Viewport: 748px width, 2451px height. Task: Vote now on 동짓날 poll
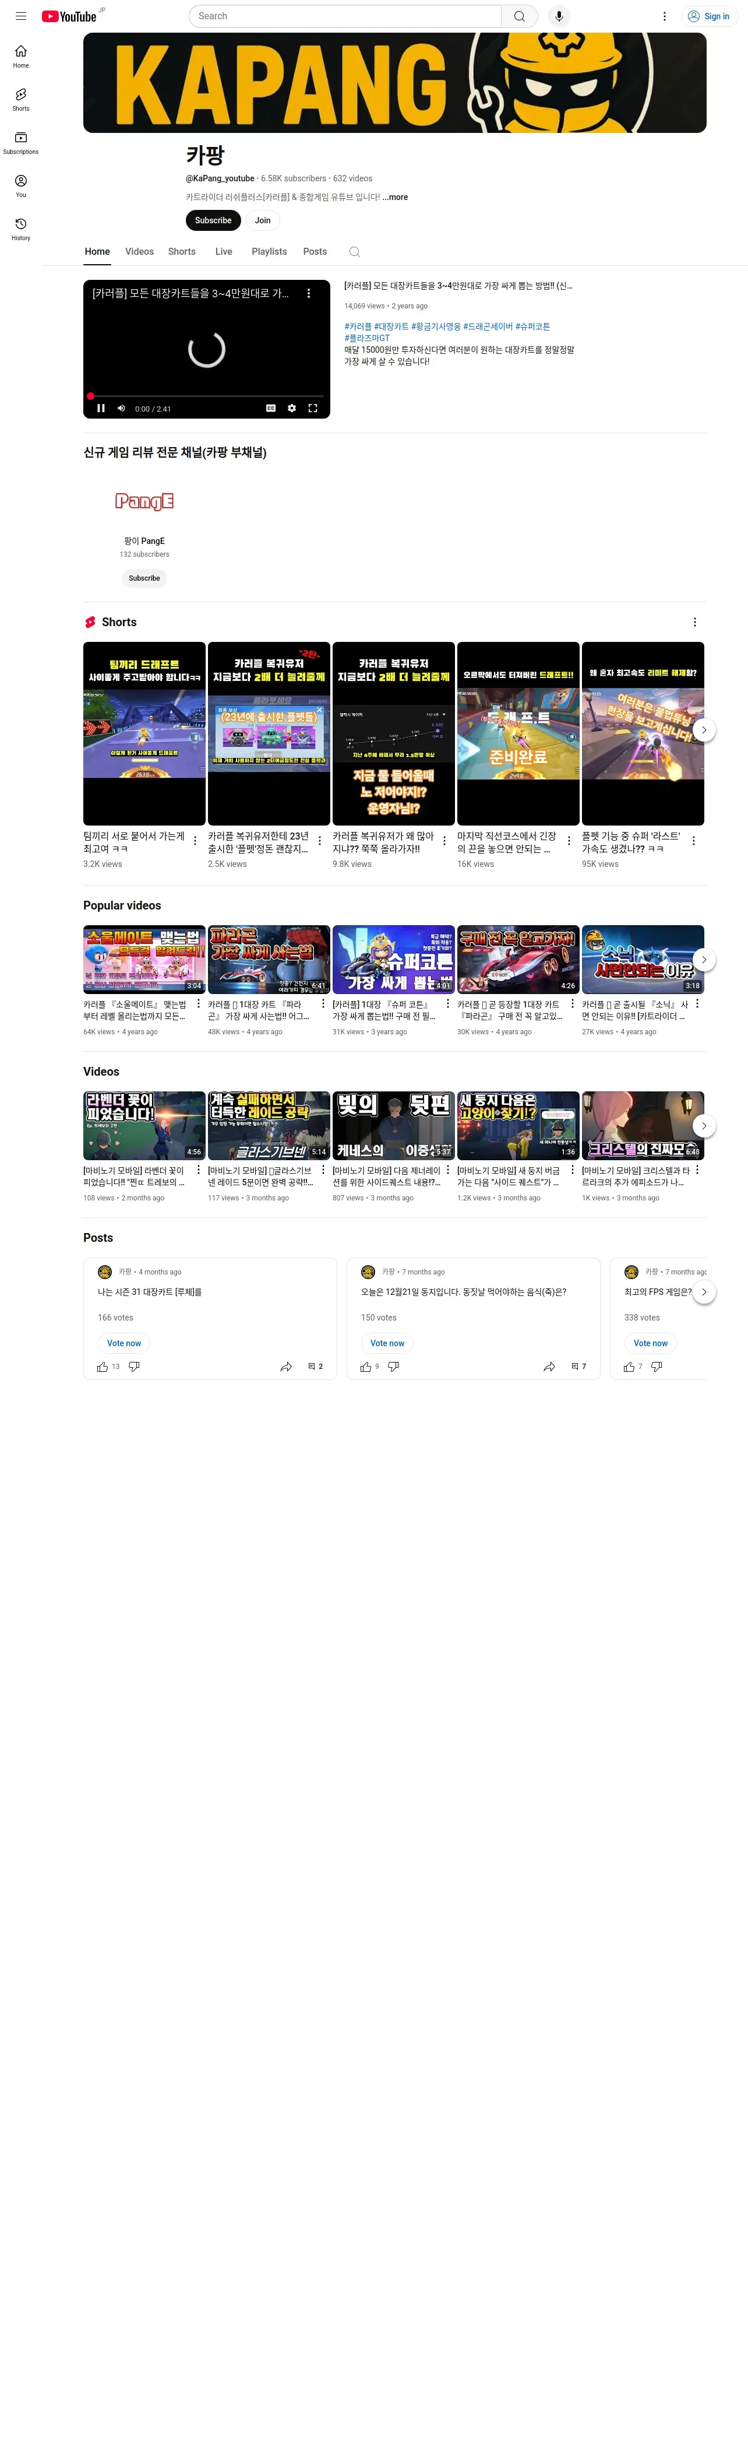387,1343
